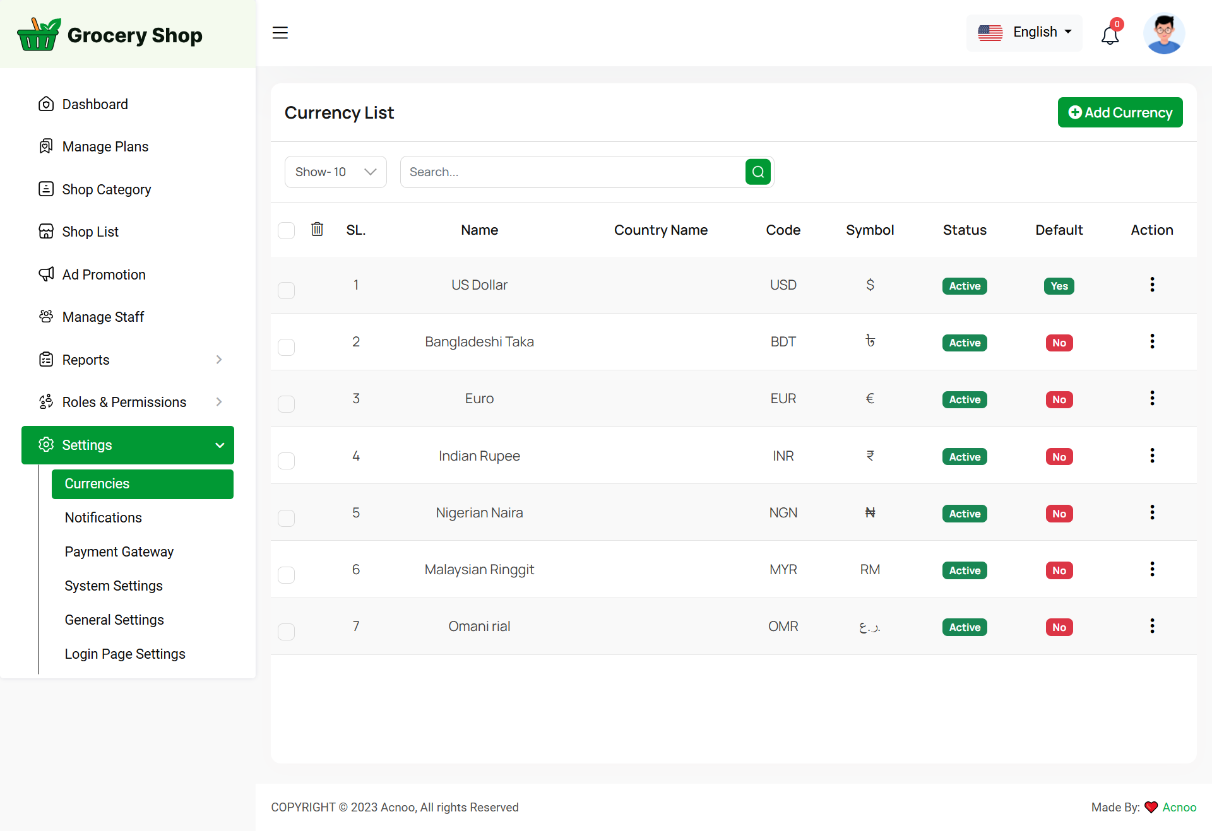This screenshot has width=1212, height=831.
Task: Open the English language dropdown
Action: (1024, 32)
